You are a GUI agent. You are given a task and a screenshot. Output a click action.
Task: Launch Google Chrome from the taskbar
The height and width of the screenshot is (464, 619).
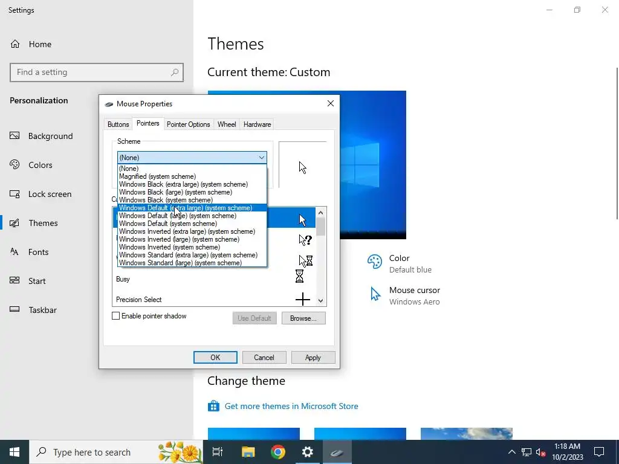click(278, 452)
